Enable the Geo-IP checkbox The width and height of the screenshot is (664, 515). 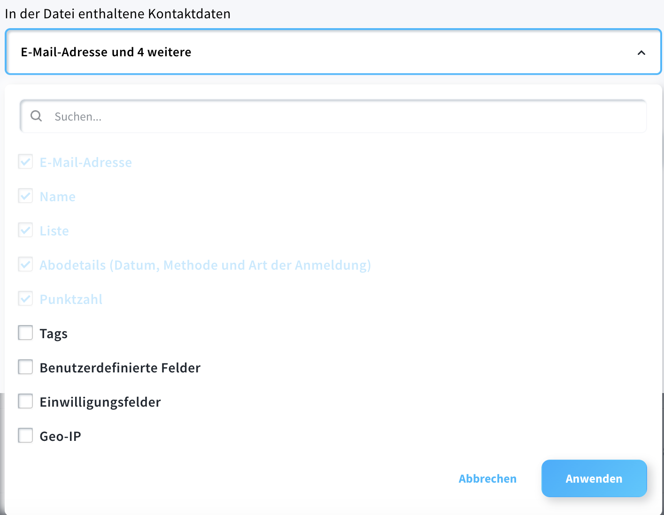[25, 435]
